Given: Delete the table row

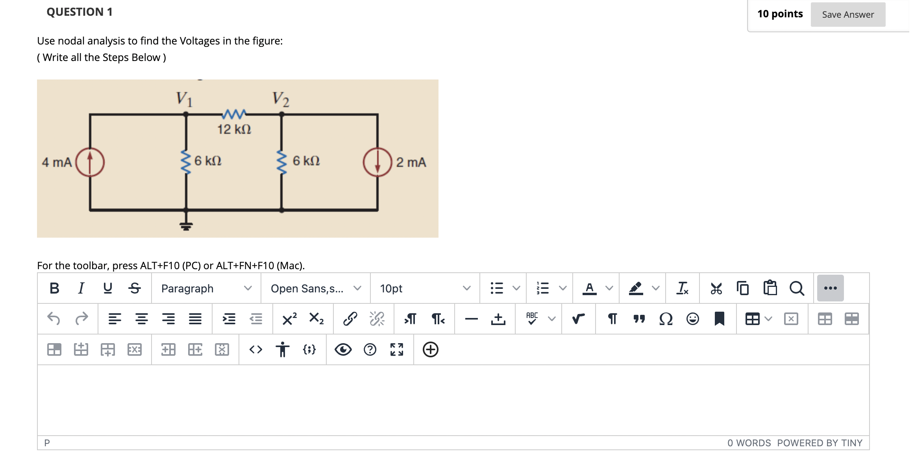Looking at the screenshot, I should tap(135, 349).
